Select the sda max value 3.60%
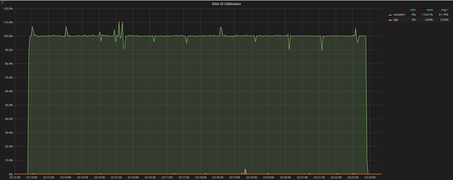Screen dimensions: 453x180 428,20
